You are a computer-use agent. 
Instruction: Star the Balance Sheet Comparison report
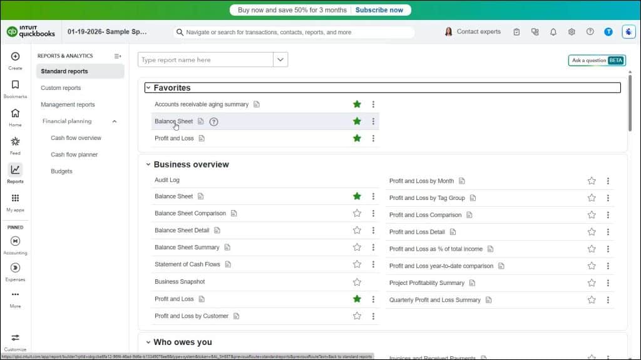coord(357,212)
